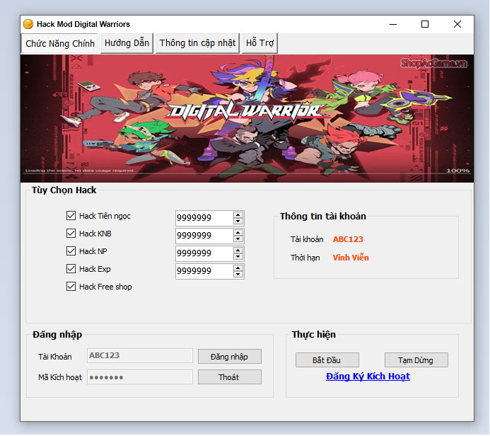Decrease the Hack NP value with down arrow

coord(238,257)
